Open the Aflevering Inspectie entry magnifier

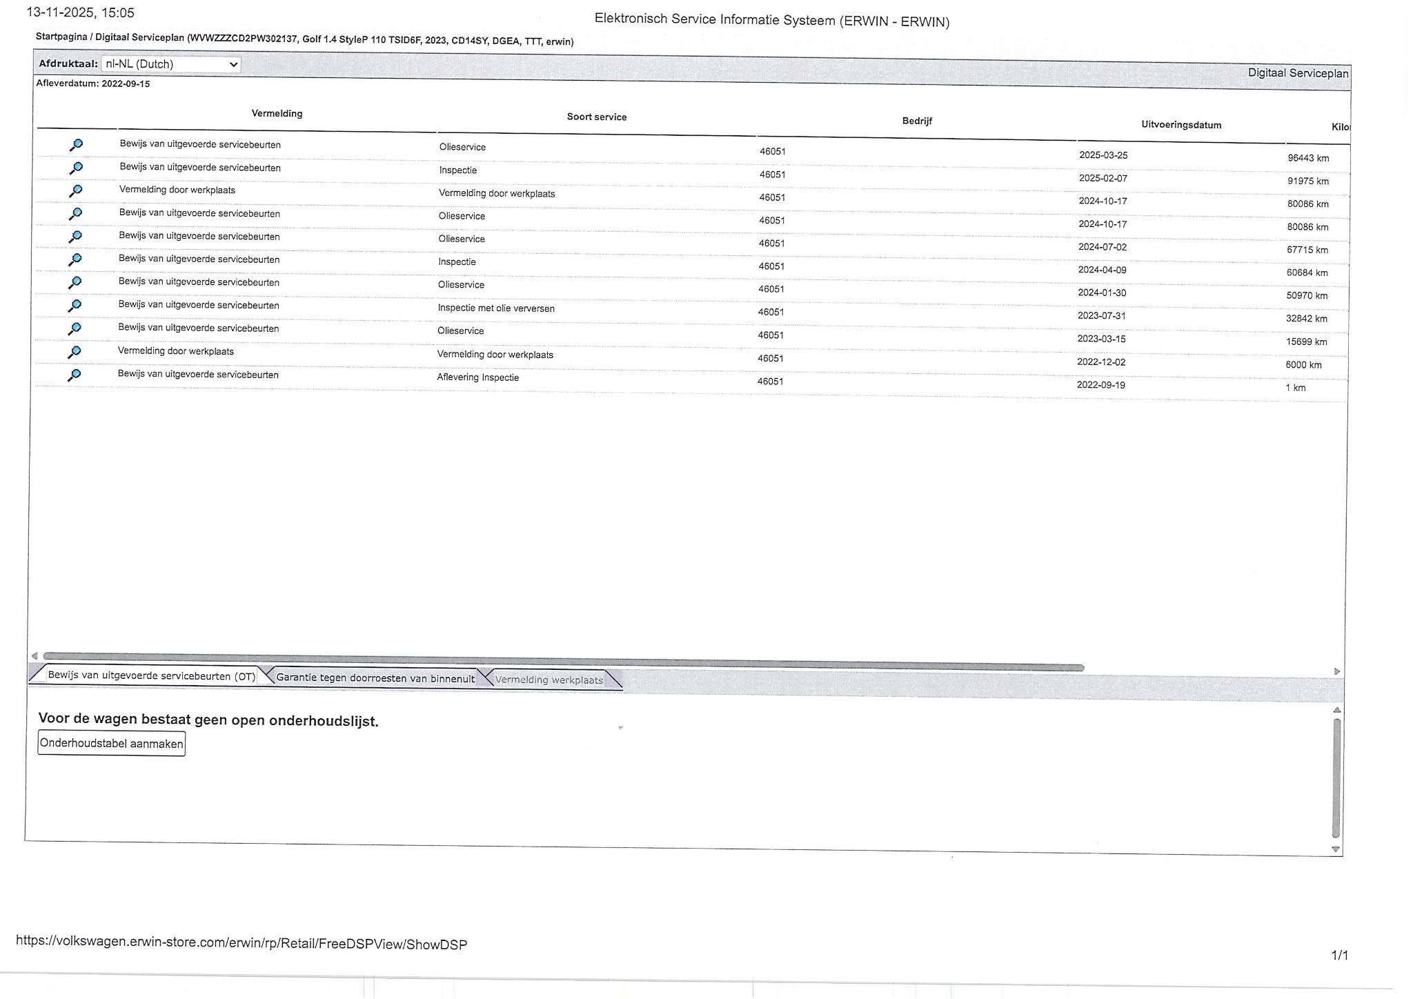75,375
